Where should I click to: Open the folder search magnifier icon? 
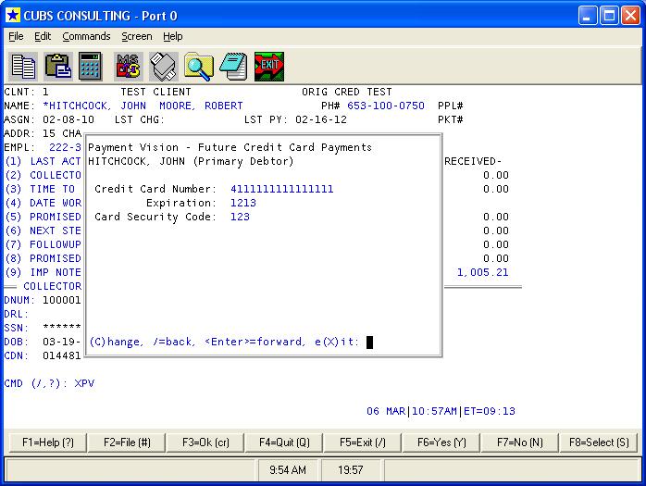coord(199,67)
